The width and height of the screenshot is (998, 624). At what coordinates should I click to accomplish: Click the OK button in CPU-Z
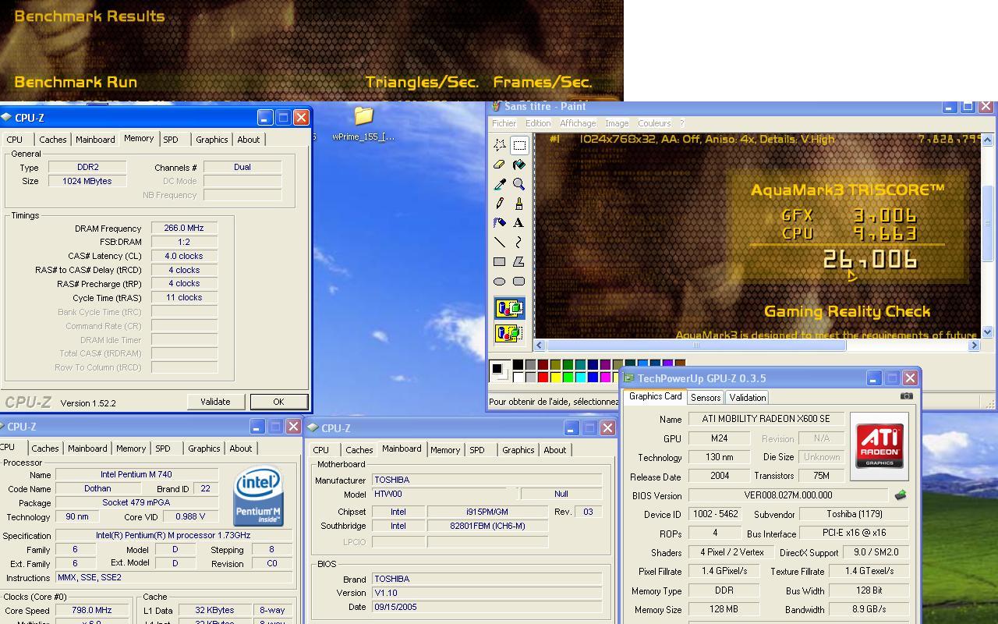click(278, 402)
